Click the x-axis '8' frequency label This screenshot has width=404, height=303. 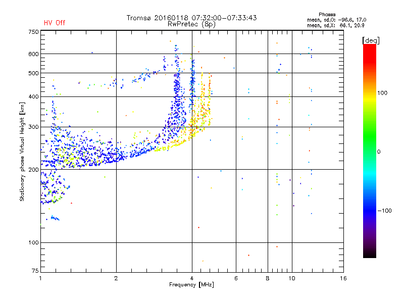pos(268,278)
